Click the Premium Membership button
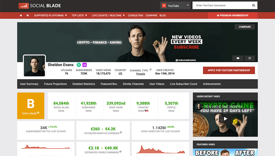The width and height of the screenshot is (275, 156). pos(232,15)
